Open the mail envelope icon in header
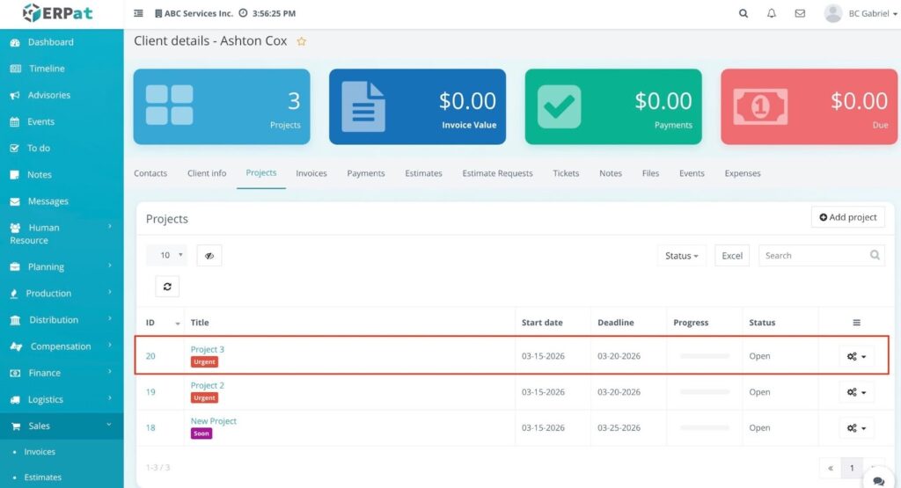901x488 pixels. tap(800, 14)
